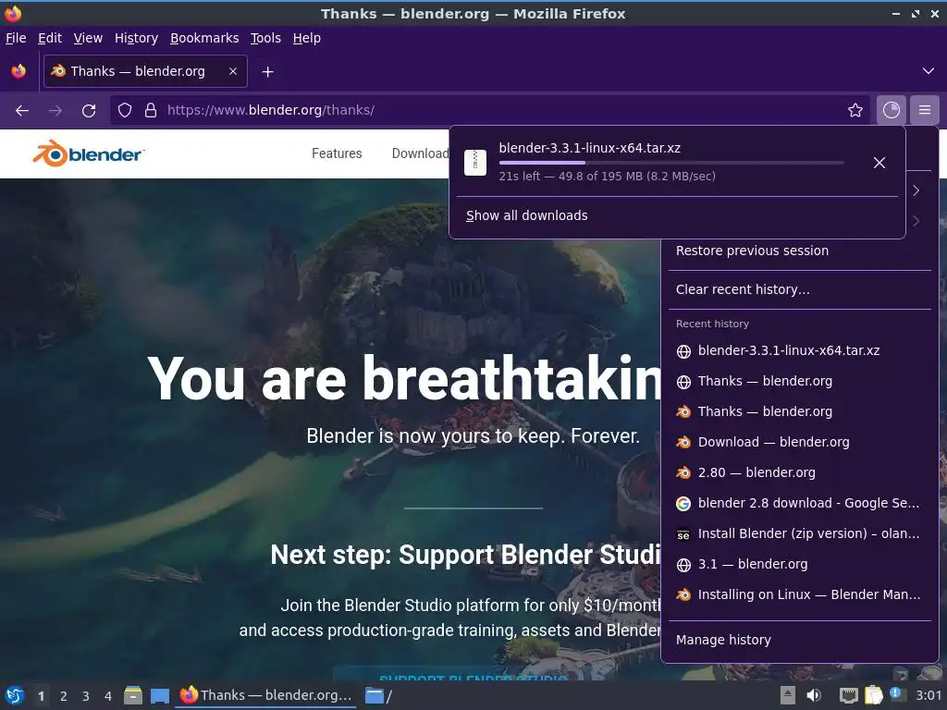947x710 pixels.
Task: Open the History menu
Action: click(136, 38)
